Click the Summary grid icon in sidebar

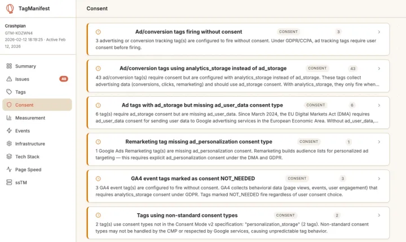9,66
